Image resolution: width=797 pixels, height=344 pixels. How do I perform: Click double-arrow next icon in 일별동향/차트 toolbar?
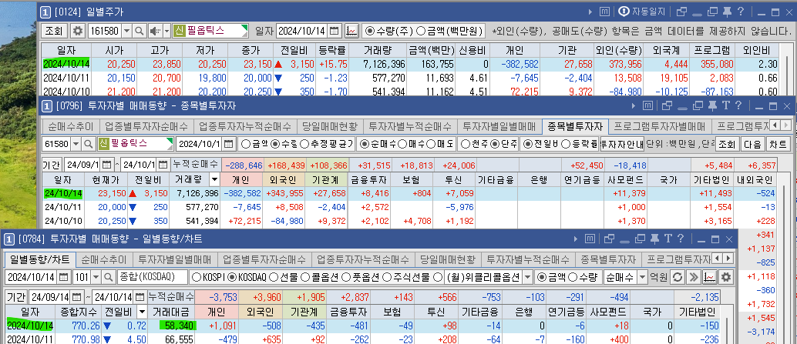[x=693, y=277]
